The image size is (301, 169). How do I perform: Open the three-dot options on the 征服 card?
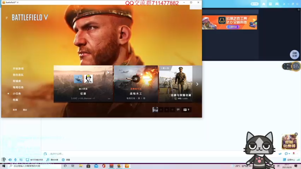pos(109,99)
